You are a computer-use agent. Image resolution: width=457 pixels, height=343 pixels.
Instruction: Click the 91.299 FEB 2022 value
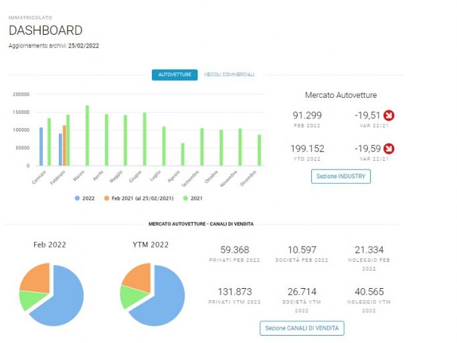tap(307, 116)
